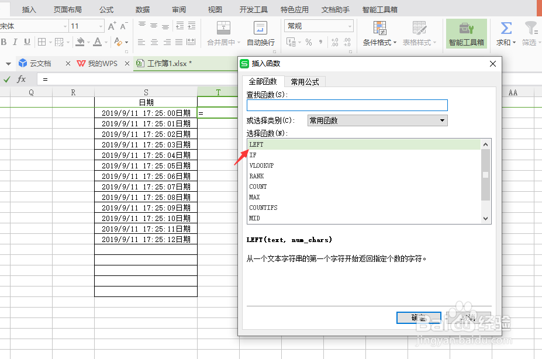Increase font size with A+ icon
Screen dimensions: 542x359
click(112, 26)
